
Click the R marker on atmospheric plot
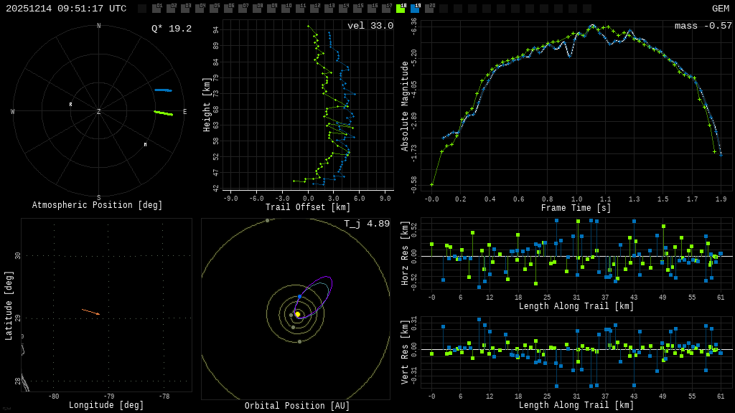point(70,105)
